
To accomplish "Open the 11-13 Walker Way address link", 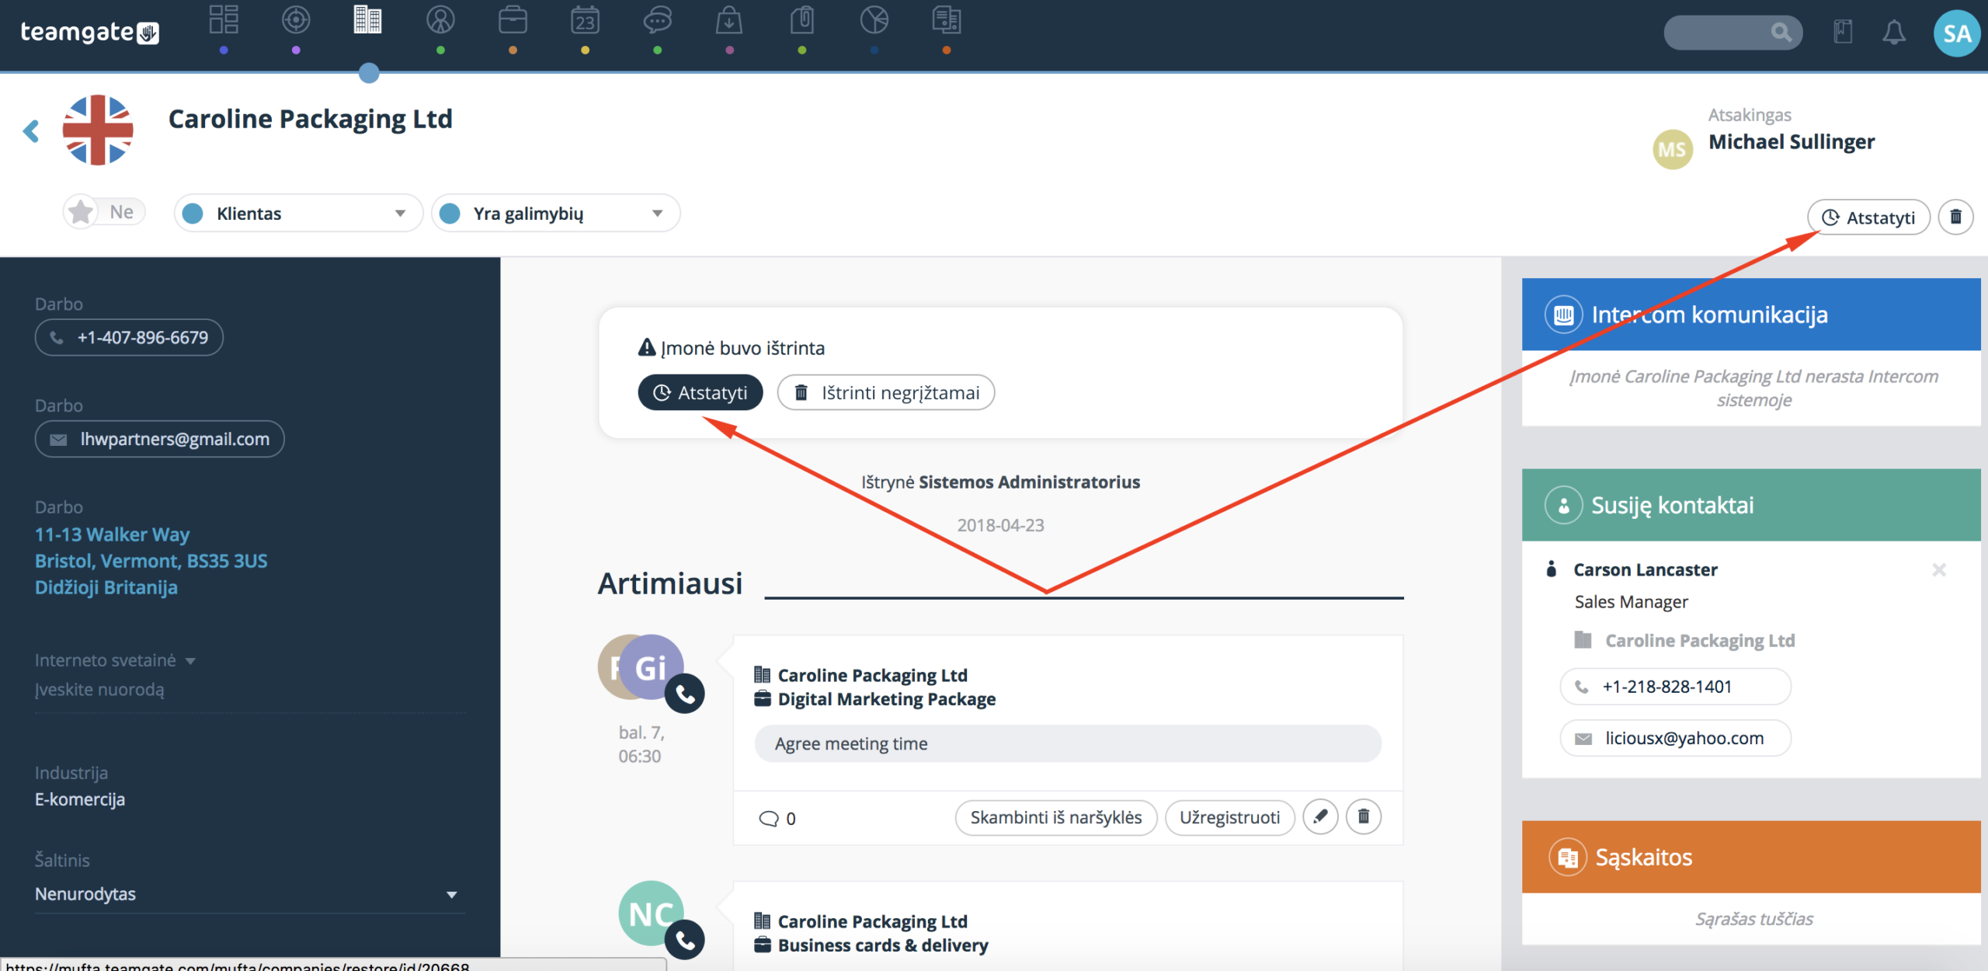I will [x=151, y=561].
